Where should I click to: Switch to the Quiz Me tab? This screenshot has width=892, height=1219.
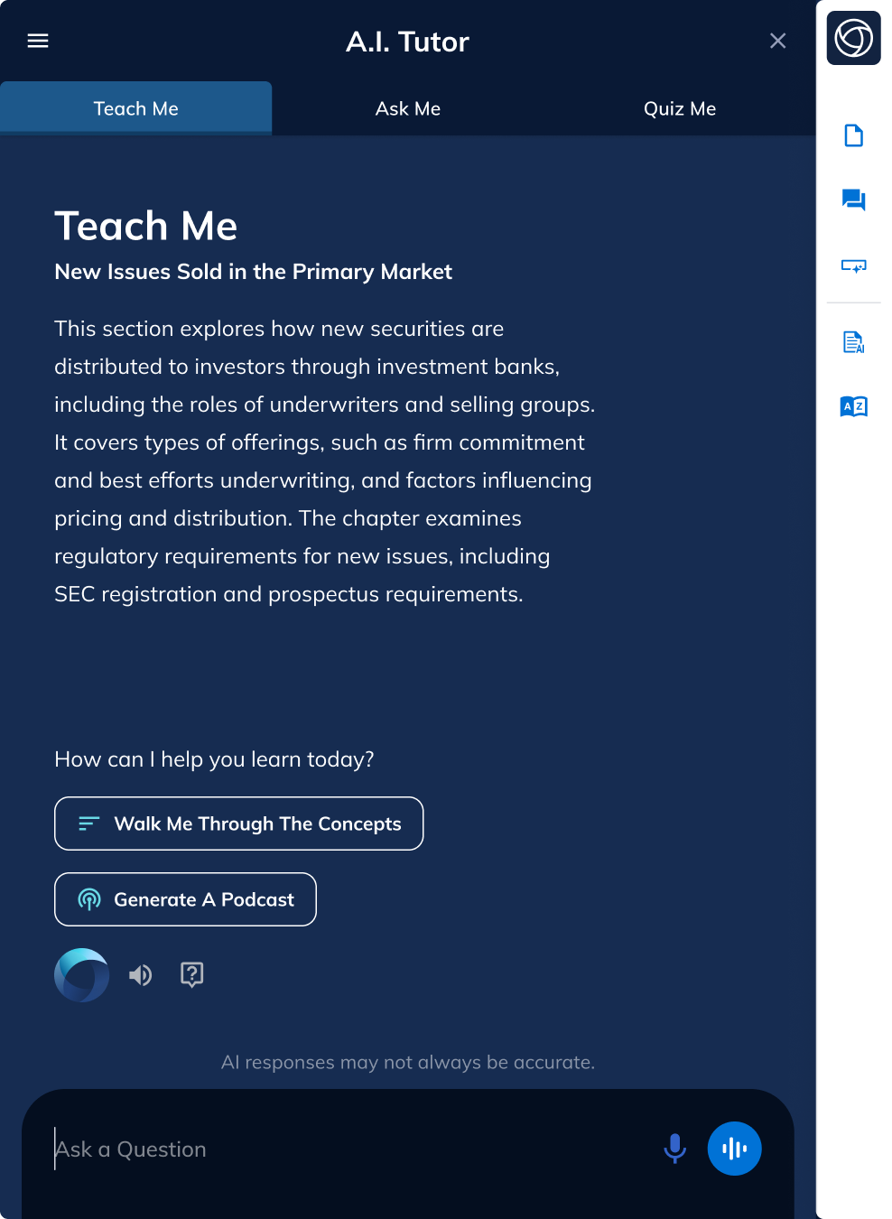tap(680, 108)
